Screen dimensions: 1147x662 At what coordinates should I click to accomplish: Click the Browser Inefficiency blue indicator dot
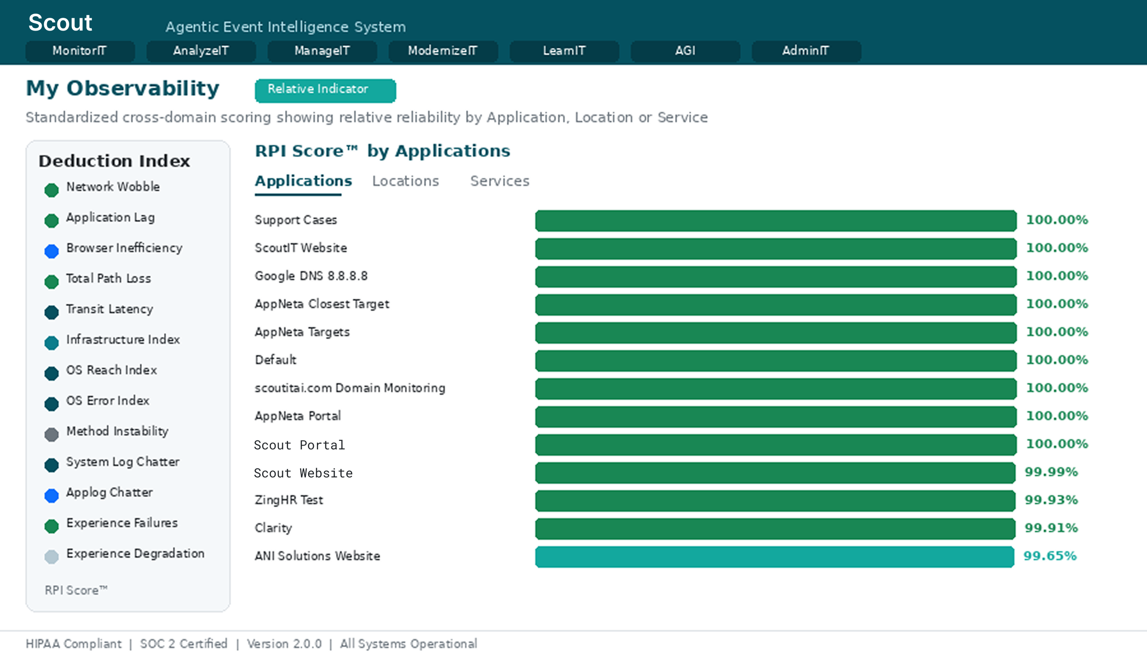click(x=51, y=251)
